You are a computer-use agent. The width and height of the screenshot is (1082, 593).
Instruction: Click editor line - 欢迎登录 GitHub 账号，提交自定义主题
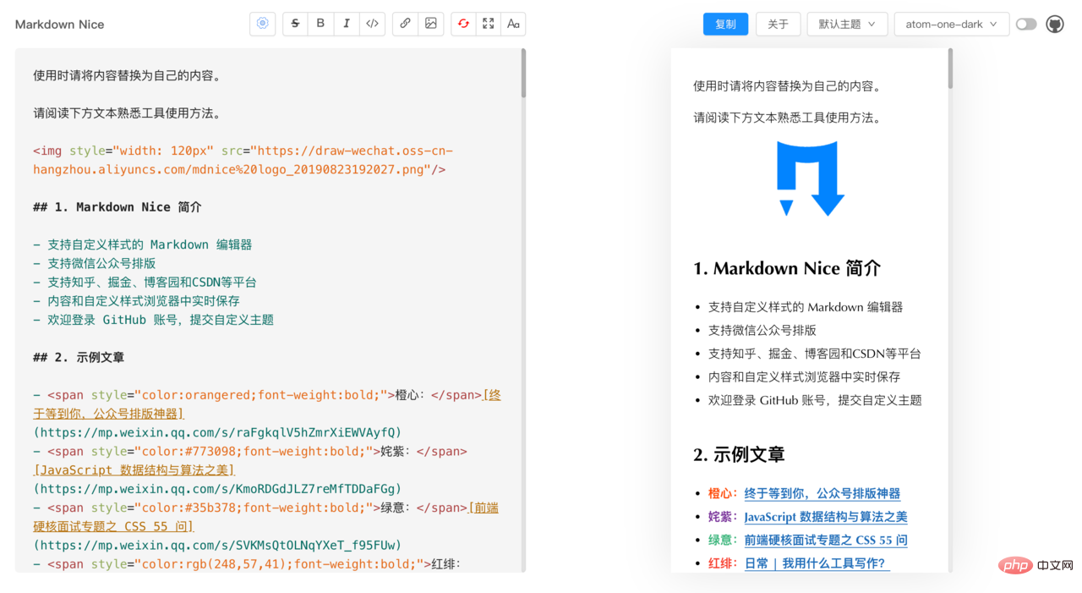pyautogui.click(x=153, y=320)
